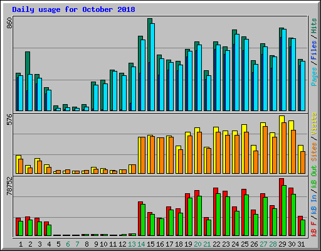Click day label "3" on the x-axis

click(39, 244)
